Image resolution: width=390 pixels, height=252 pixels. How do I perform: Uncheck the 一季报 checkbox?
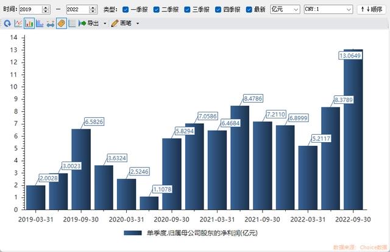coord(126,10)
